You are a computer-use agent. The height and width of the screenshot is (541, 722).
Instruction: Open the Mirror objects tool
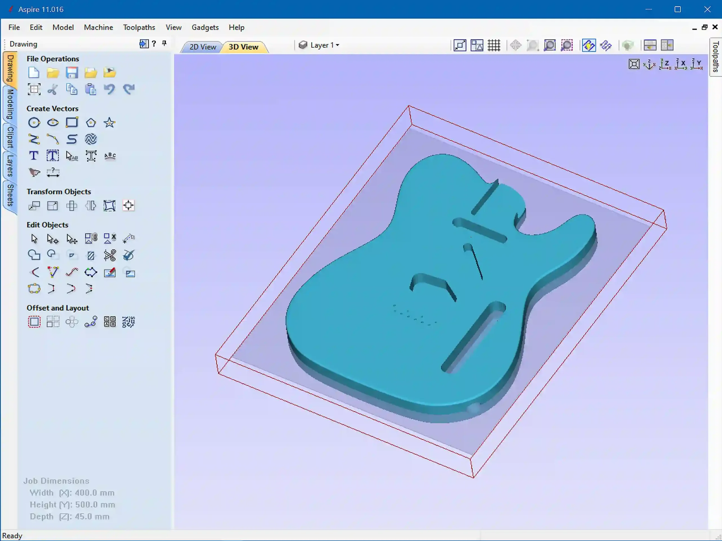91,206
